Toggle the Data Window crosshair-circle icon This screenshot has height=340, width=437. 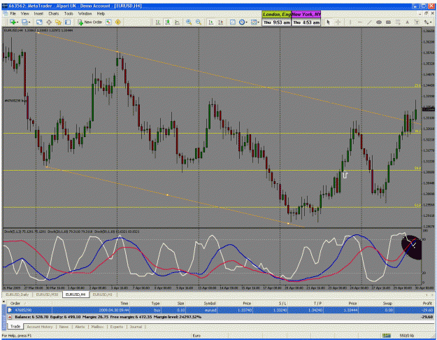(x=49, y=22)
